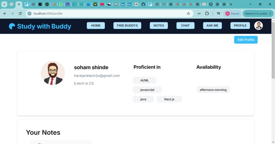The height and width of the screenshot is (144, 275).
Task: Go to the HOME page
Action: coord(96,26)
